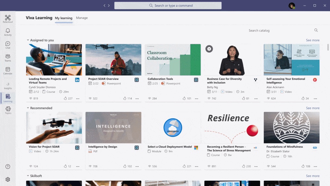Open more options for Leading Remote Projects
Image resolution: width=330 pixels, height=186 pixels.
coord(78,98)
